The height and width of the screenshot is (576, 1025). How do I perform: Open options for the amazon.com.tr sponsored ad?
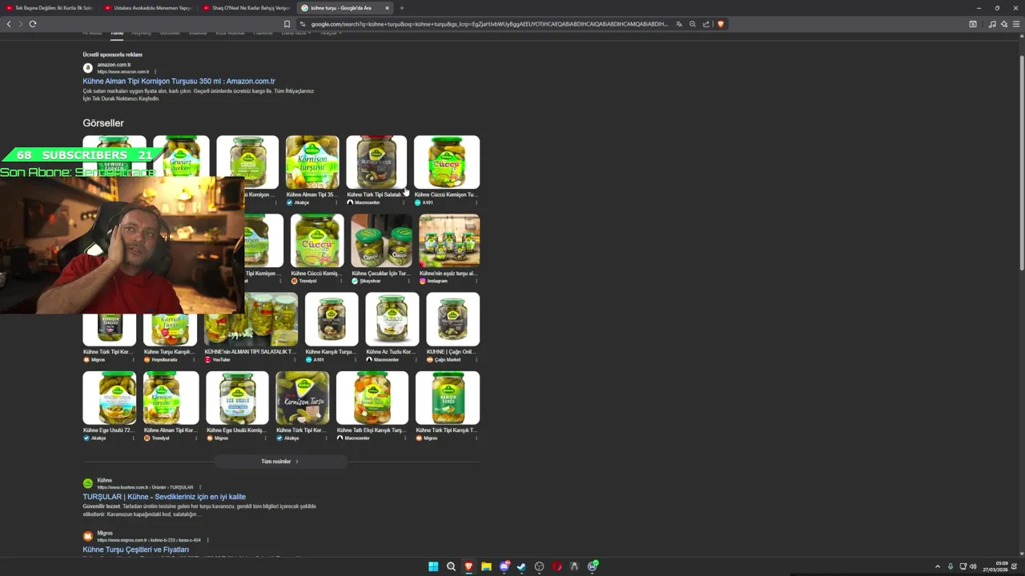(155, 72)
